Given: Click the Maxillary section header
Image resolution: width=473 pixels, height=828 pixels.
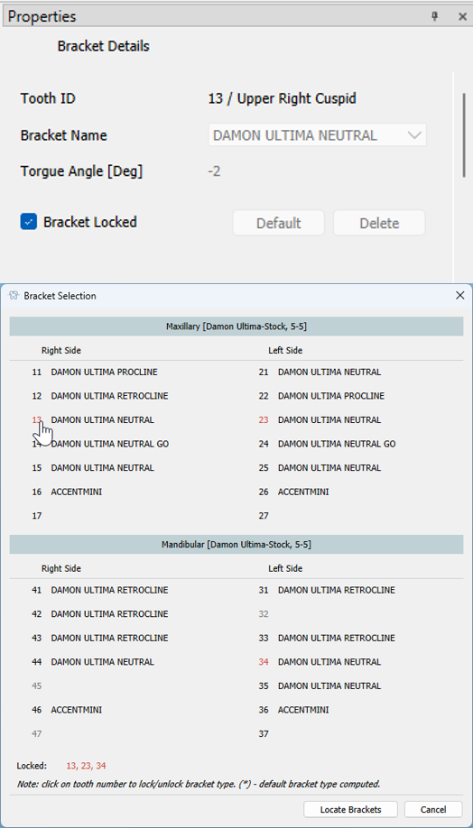Looking at the screenshot, I should pos(236,327).
